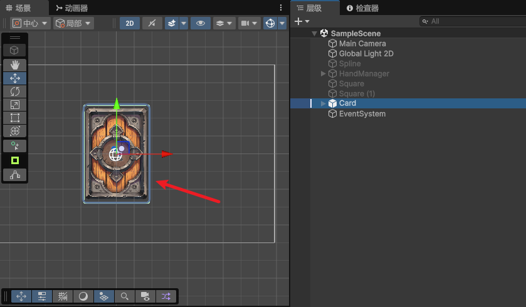
Task: Expand the Card object children
Action: pyautogui.click(x=323, y=103)
